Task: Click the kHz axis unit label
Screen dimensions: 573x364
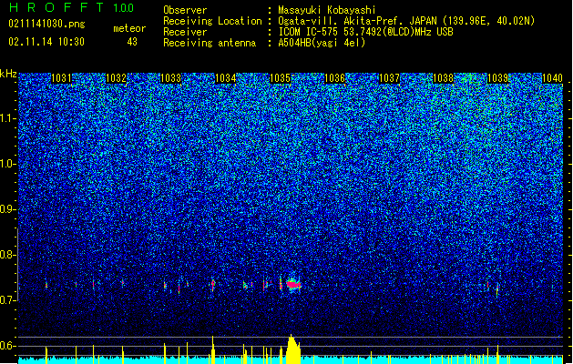Action: 8,74
